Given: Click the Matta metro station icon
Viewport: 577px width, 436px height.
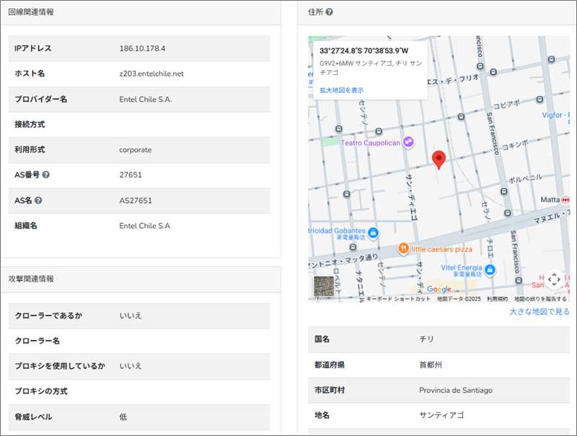Looking at the screenshot, I should pyautogui.click(x=566, y=199).
